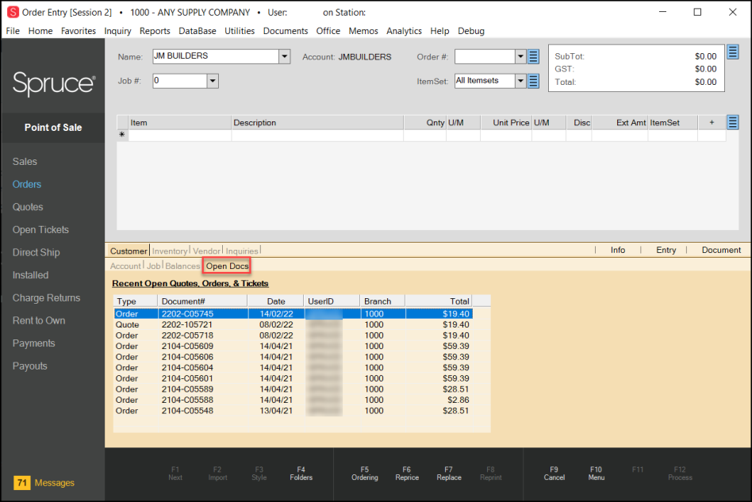Open the 71 Messages badge
The width and height of the screenshot is (752, 502).
pyautogui.click(x=21, y=482)
